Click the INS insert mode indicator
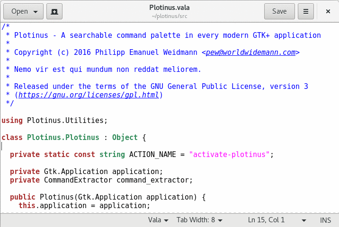 325,220
